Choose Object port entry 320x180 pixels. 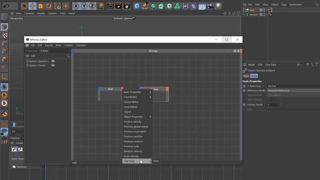coord(137,112)
